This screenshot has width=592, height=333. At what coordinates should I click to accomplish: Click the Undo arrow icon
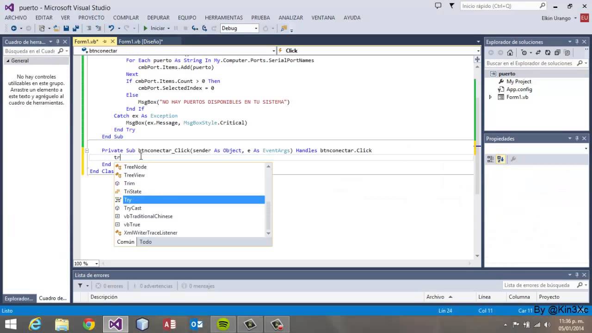(111, 28)
